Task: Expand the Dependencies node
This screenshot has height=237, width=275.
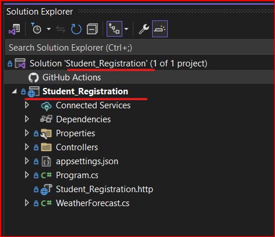Action: click(x=27, y=119)
